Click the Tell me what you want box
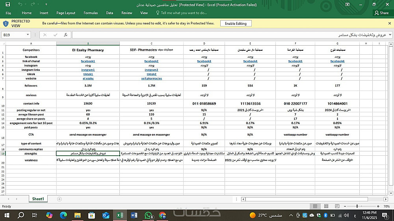Viewport: 394px width, 221px height. point(181,13)
